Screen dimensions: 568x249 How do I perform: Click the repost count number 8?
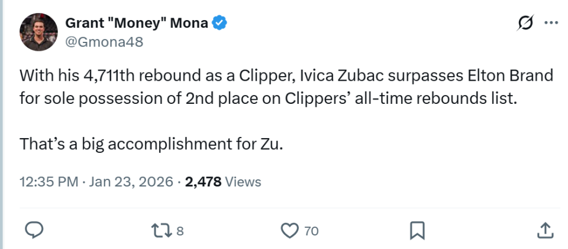[x=180, y=231]
